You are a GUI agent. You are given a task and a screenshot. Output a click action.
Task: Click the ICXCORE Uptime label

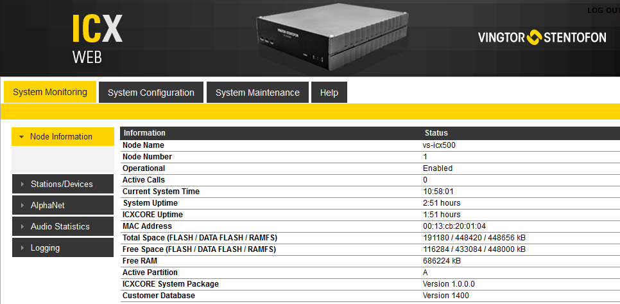tap(153, 215)
